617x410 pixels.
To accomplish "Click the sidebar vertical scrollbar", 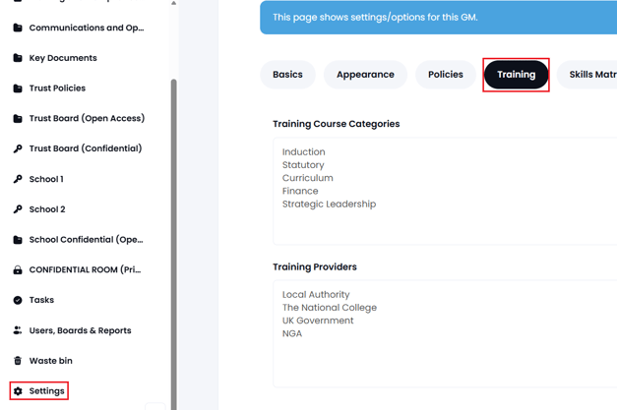I will (173, 244).
